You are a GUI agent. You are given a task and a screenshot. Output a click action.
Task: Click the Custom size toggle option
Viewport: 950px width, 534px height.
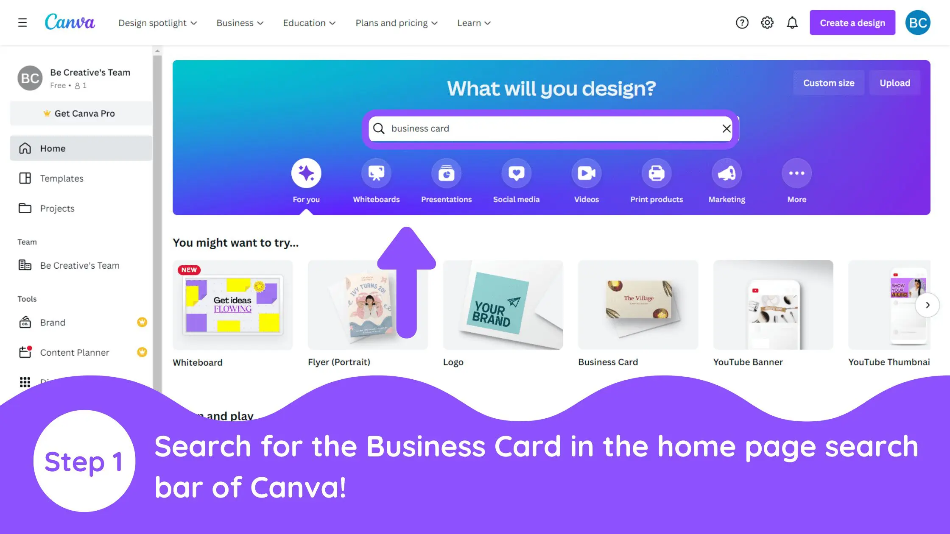[x=829, y=82]
